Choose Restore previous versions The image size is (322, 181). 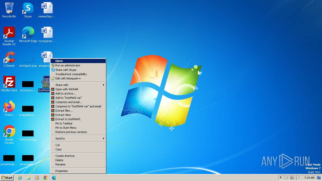tap(78, 132)
